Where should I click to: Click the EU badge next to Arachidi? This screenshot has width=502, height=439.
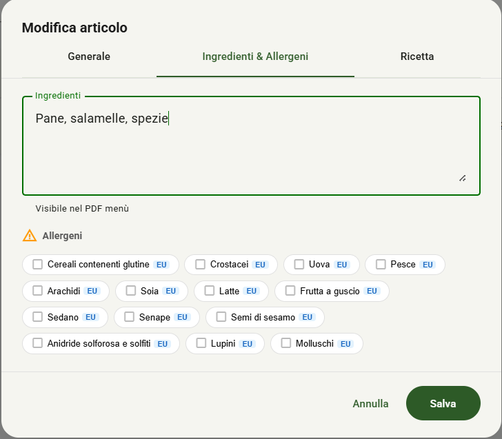point(92,291)
